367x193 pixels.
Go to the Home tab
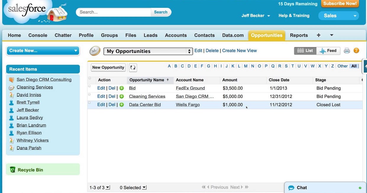[x=14, y=35]
